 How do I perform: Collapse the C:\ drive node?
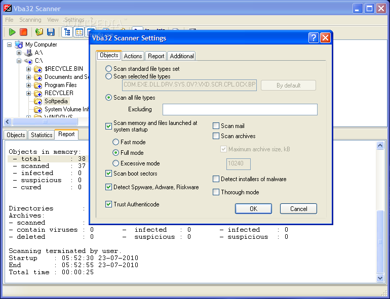pos(19,61)
